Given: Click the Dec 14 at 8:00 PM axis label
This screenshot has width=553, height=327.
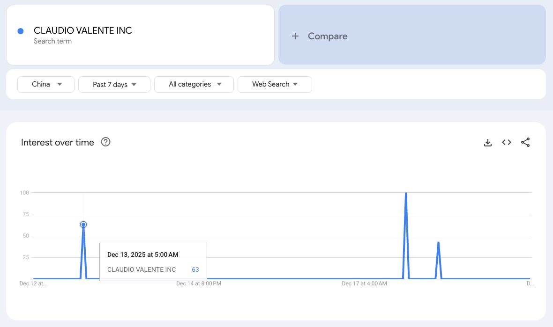Looking at the screenshot, I should (x=198, y=283).
